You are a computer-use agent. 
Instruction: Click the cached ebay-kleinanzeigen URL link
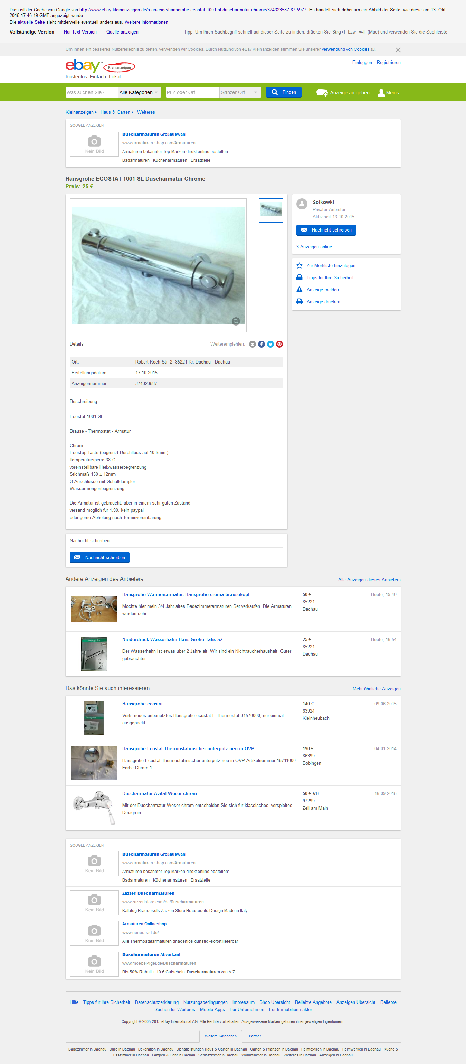coord(193,9)
